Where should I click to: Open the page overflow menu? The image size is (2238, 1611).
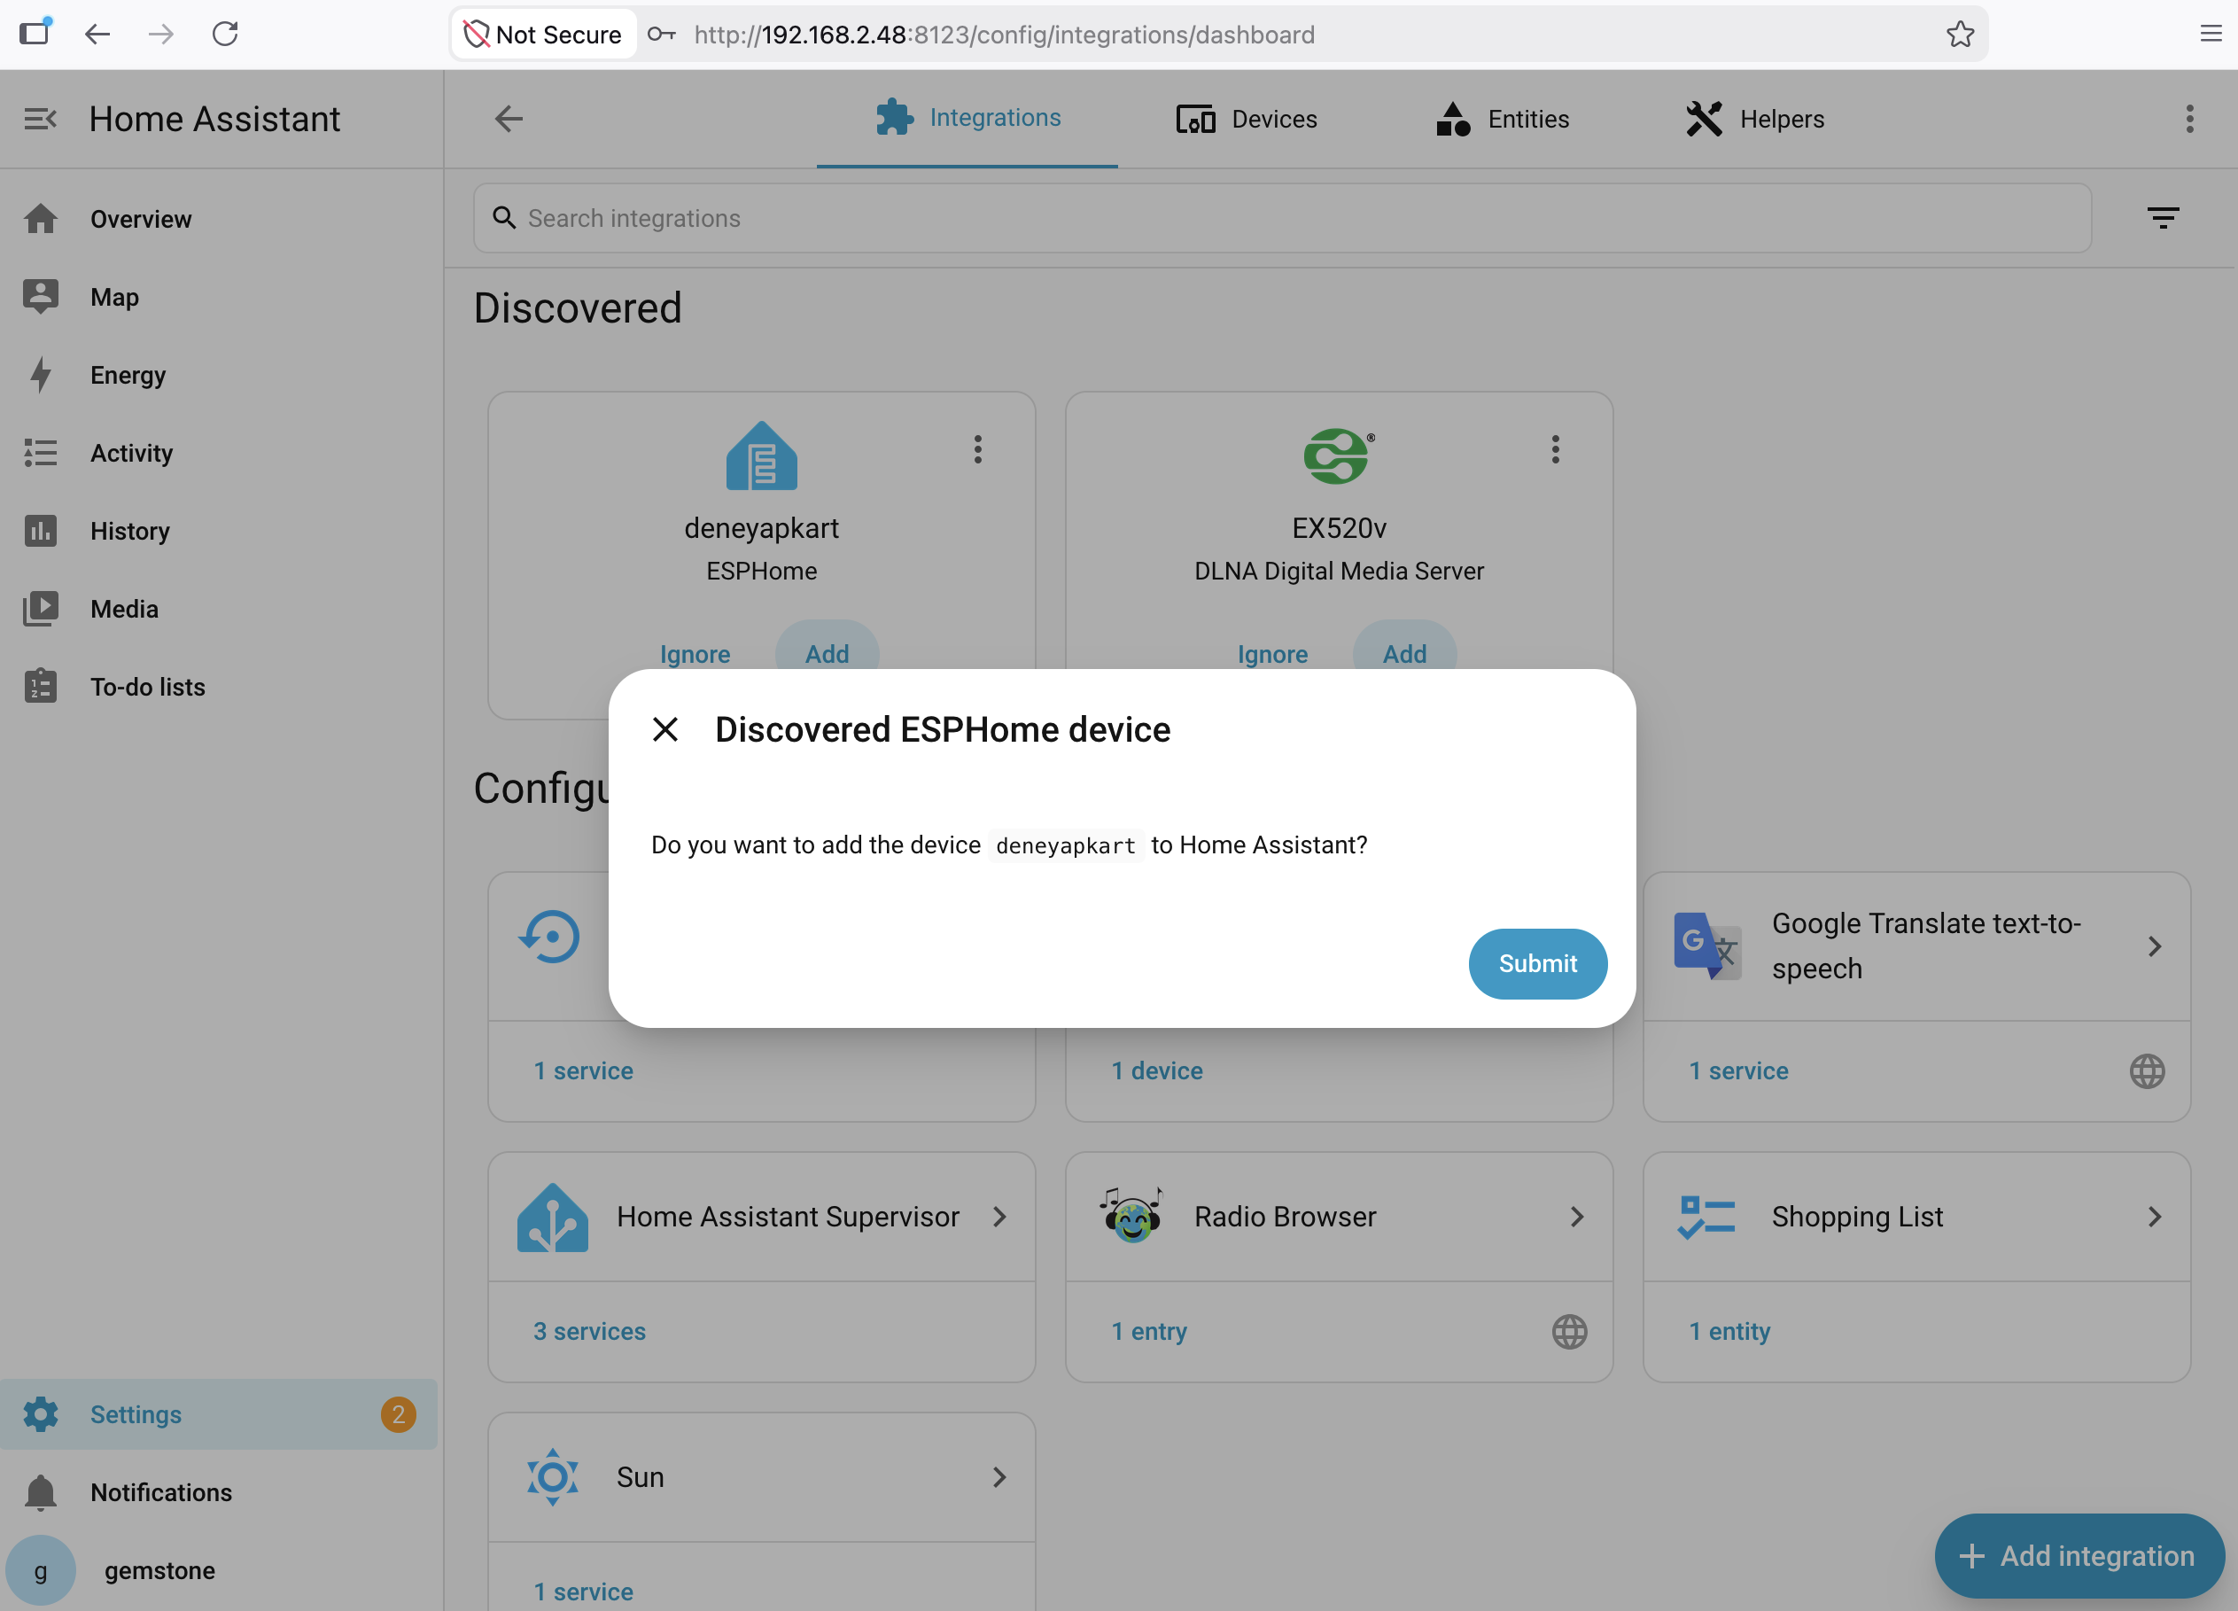pyautogui.click(x=2189, y=120)
